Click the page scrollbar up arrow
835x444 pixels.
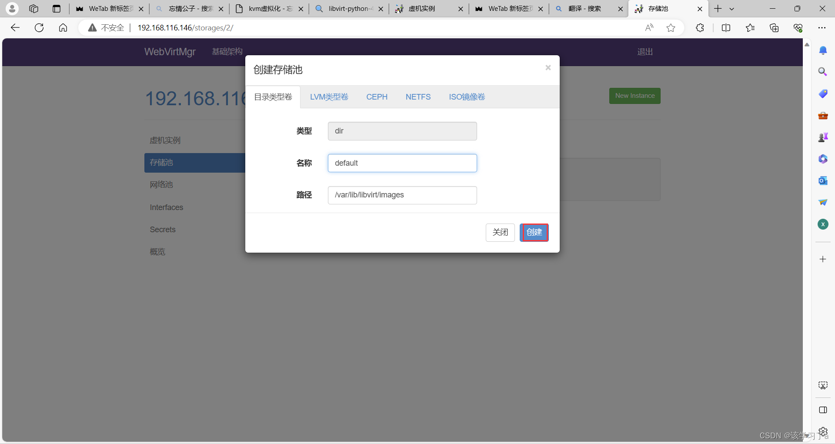pyautogui.click(x=807, y=44)
